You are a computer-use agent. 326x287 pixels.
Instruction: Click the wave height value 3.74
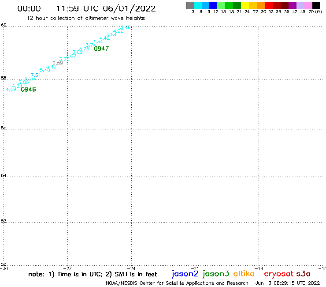pyautogui.click(x=91, y=45)
